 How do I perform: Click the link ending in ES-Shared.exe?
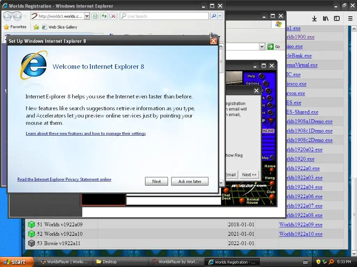click(x=302, y=112)
